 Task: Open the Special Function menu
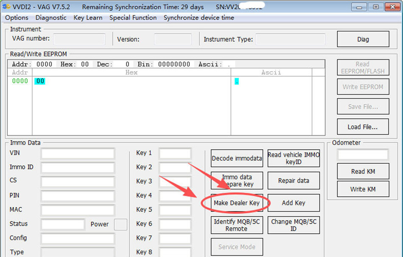[133, 17]
